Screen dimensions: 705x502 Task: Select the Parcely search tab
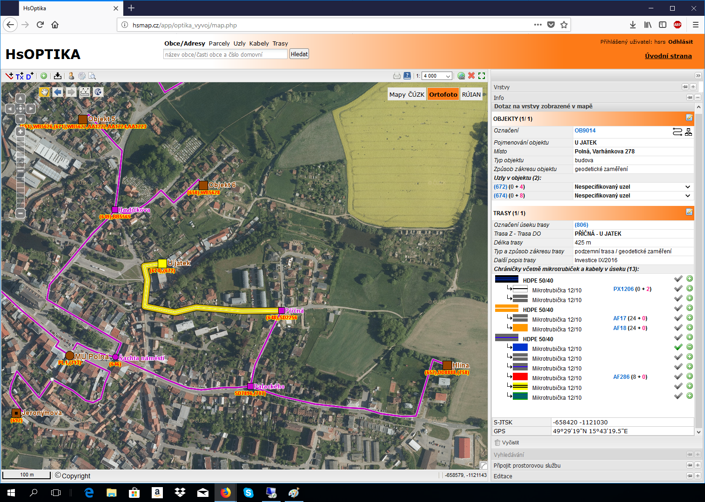219,43
